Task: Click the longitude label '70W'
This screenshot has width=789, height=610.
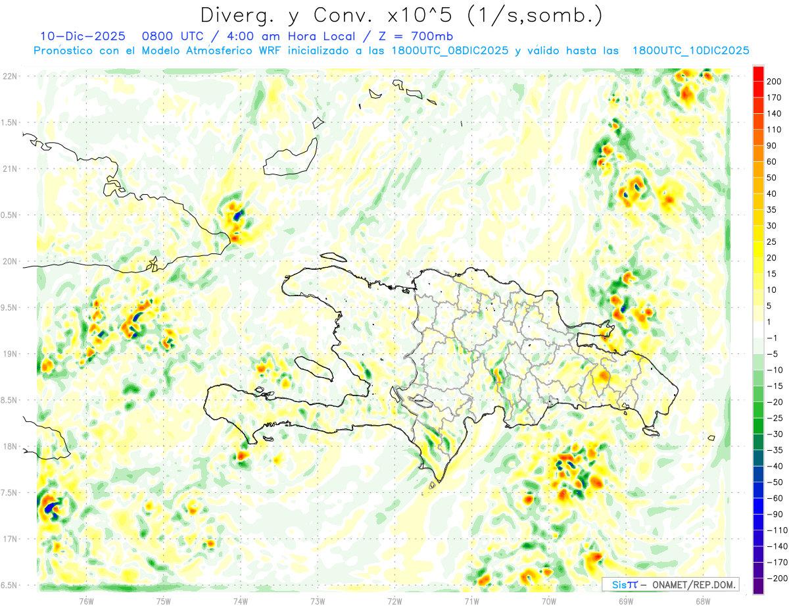Action: pos(549,601)
